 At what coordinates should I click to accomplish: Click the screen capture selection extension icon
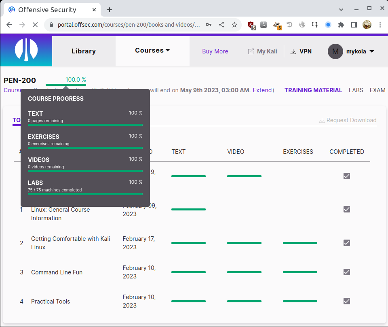click(315, 25)
